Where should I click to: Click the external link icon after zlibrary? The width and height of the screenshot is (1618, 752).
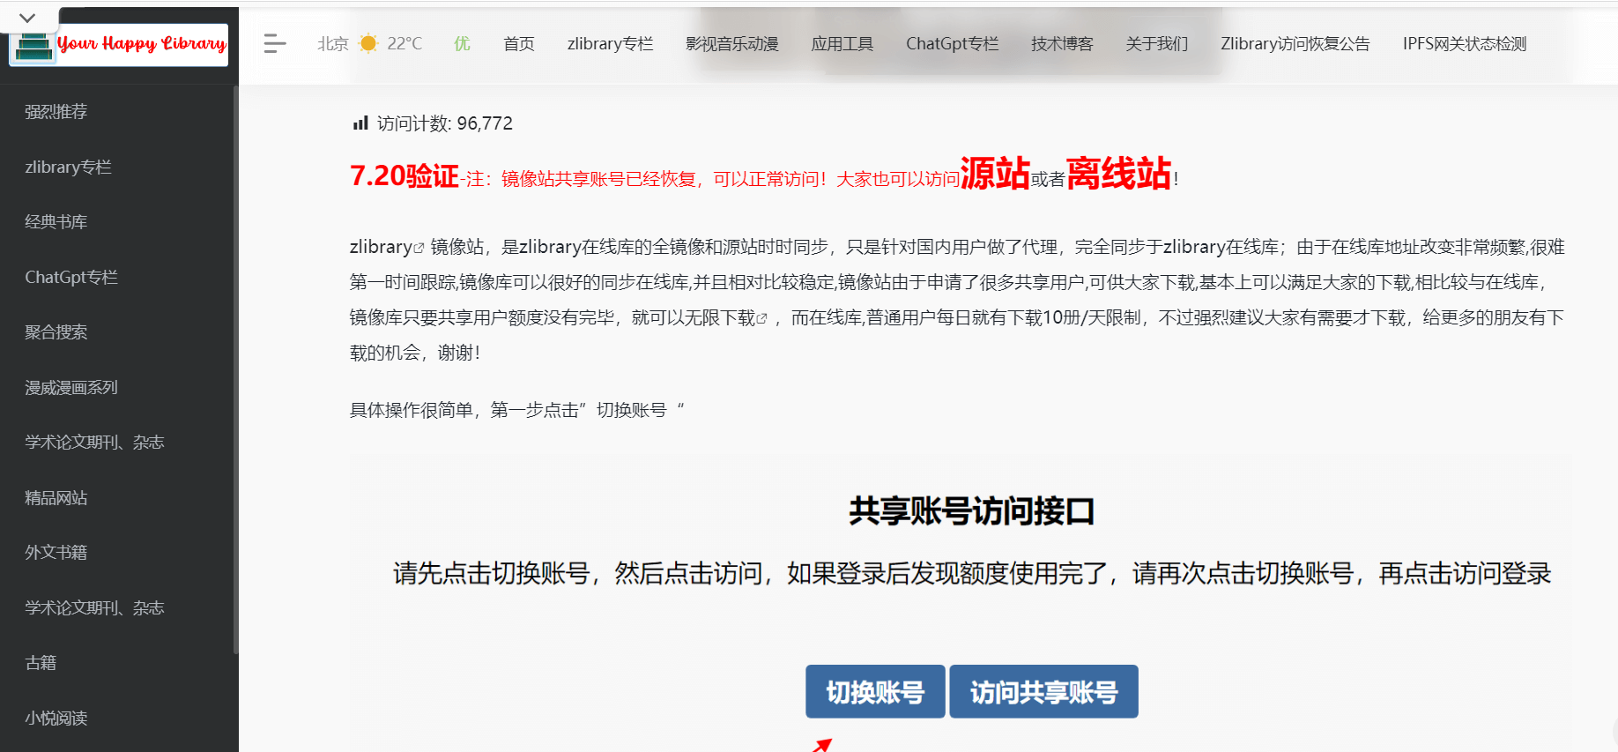419,249
